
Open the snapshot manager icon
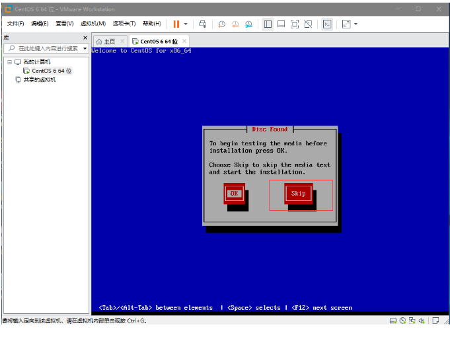click(x=248, y=24)
